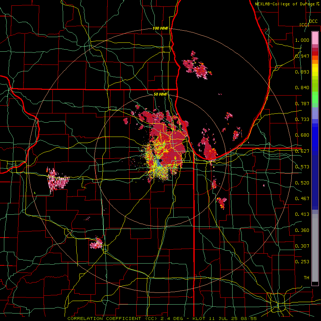Click the 0.840 scale value
This screenshot has height=321, width=321.
[302, 88]
